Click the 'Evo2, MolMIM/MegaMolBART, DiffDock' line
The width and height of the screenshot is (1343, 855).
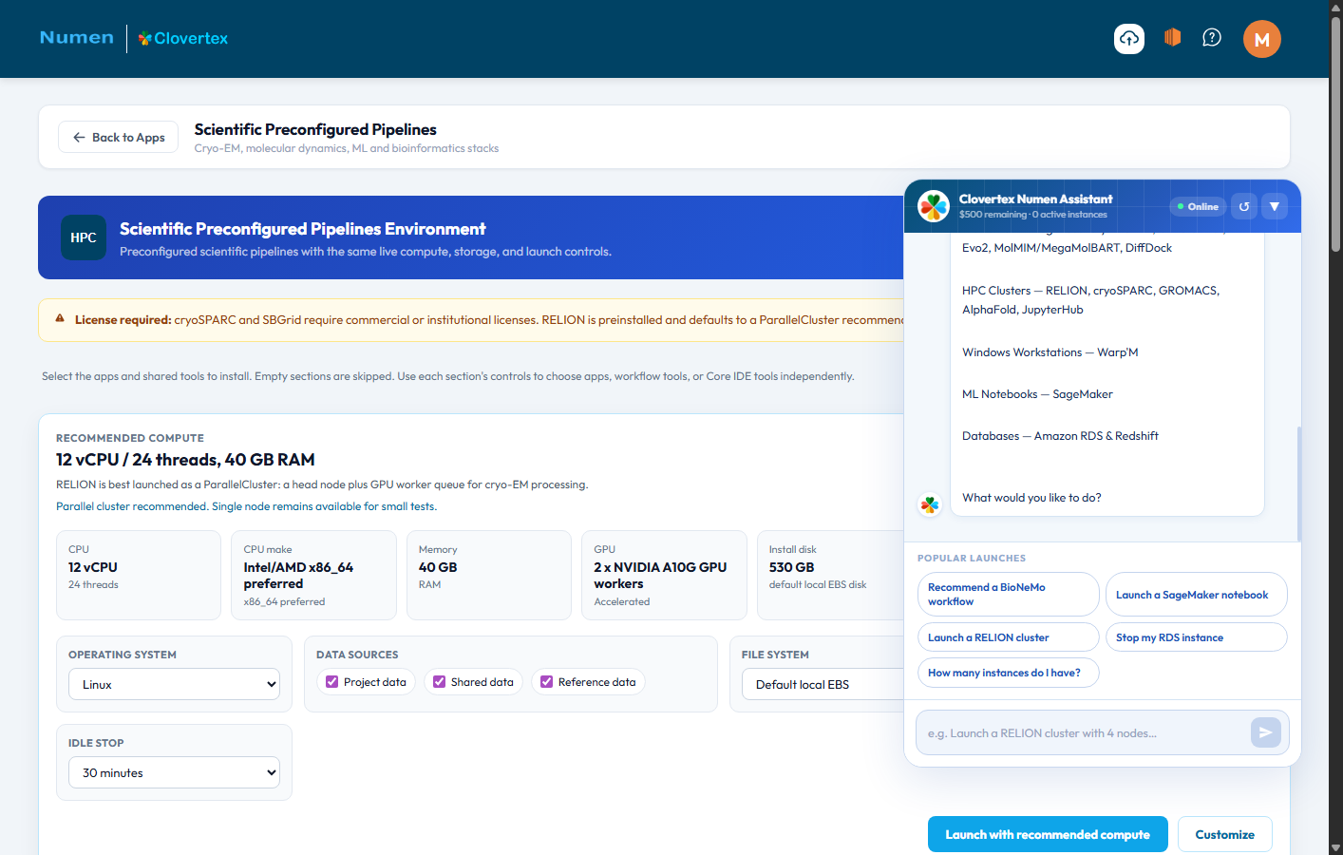coord(1067,248)
